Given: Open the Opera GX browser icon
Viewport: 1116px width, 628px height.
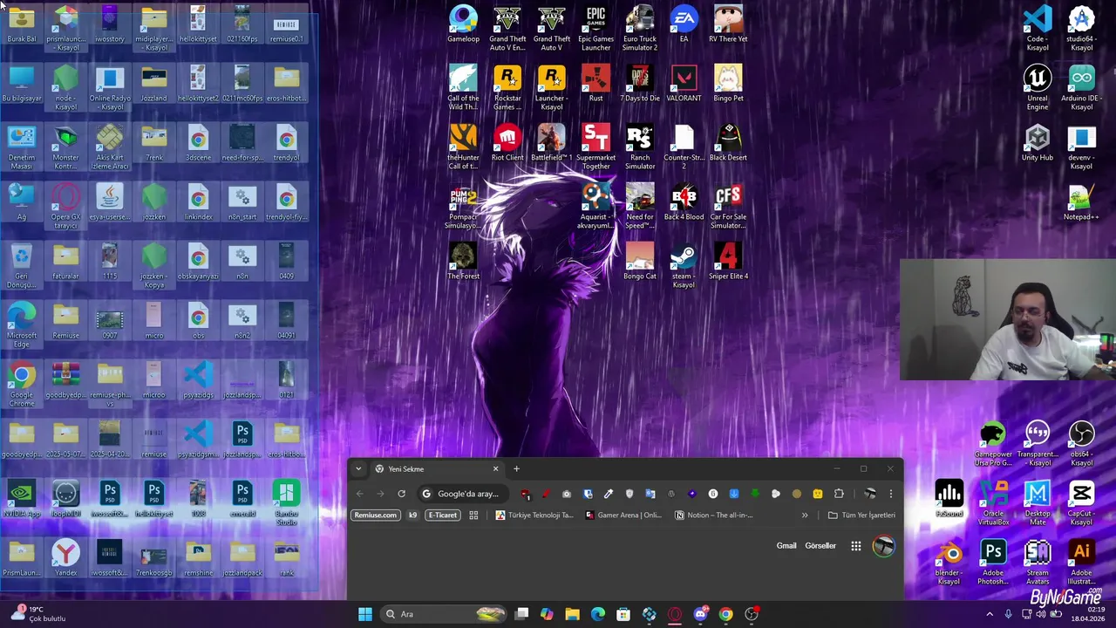Looking at the screenshot, I should point(65,206).
